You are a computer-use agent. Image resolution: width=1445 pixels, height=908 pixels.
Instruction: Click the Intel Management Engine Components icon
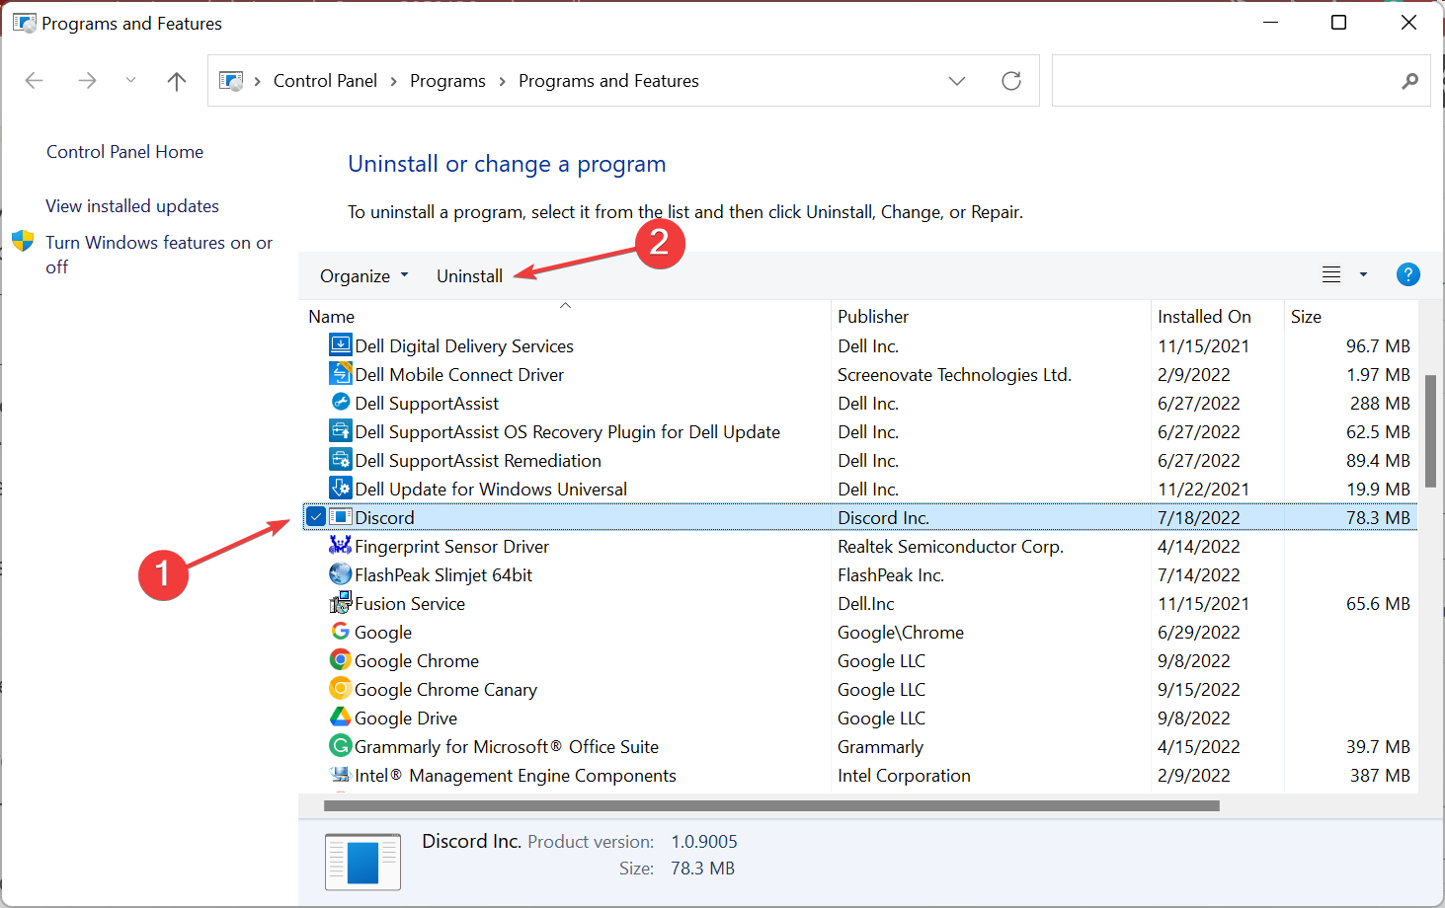pyautogui.click(x=340, y=774)
